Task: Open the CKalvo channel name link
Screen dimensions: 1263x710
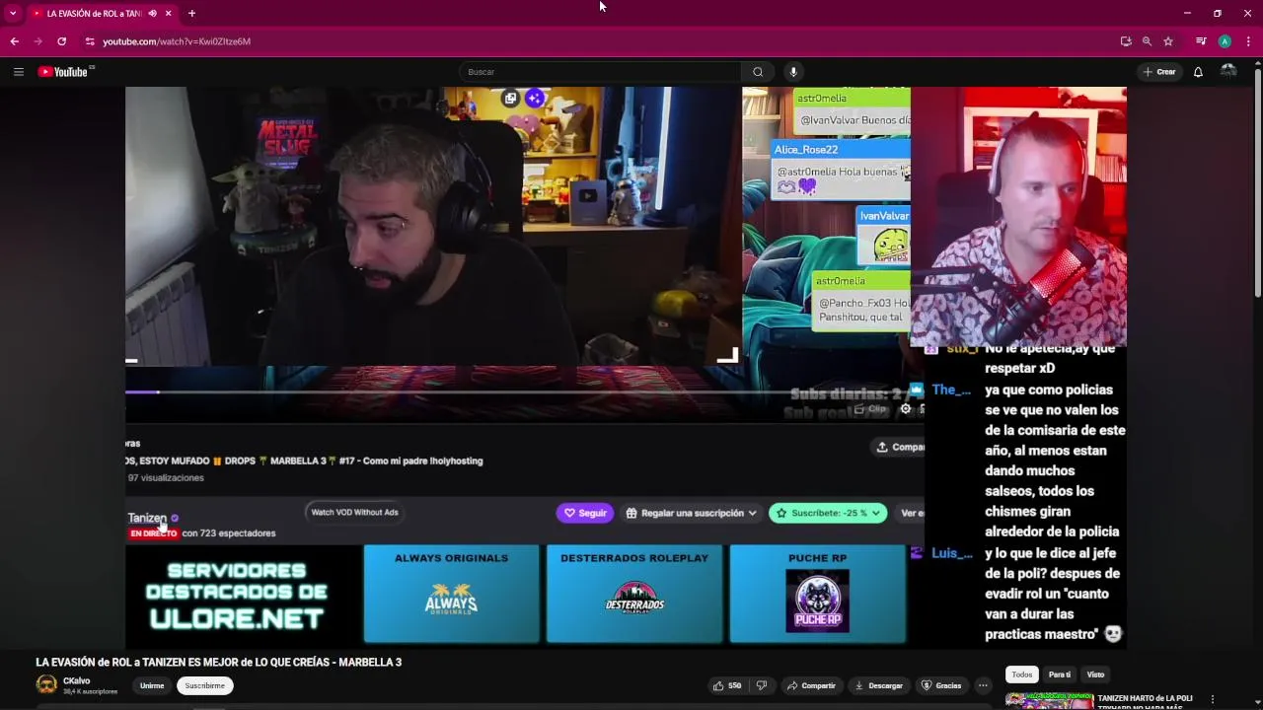Action: click(x=76, y=681)
